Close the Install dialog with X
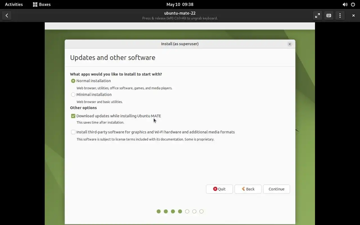 click(289, 44)
